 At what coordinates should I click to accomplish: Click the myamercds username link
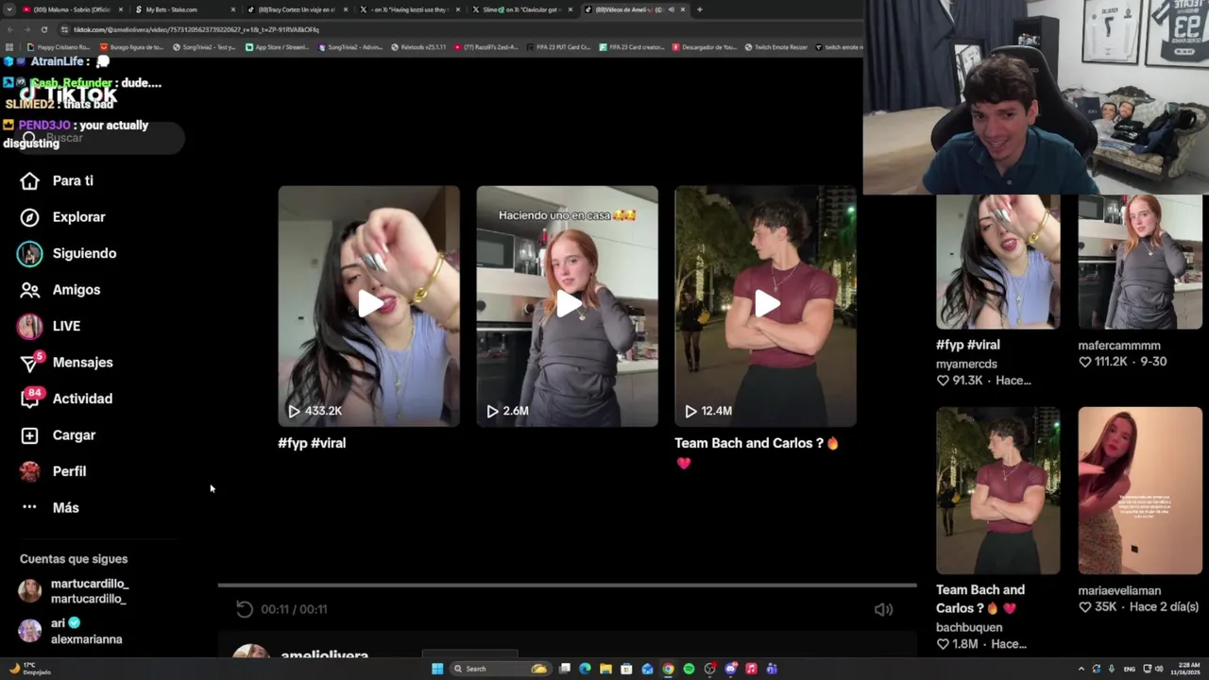click(x=966, y=364)
